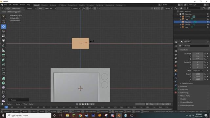Open the Keying menu in timeline
This screenshot has width=210, height=118.
[x=19, y=104]
